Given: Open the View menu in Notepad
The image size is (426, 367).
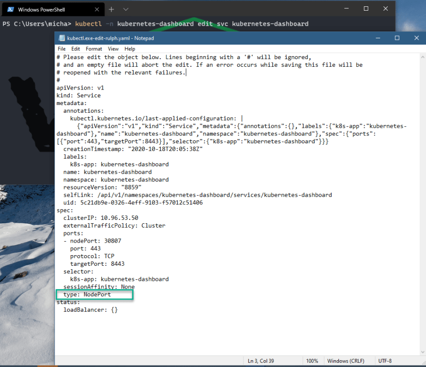Looking at the screenshot, I should click(113, 49).
